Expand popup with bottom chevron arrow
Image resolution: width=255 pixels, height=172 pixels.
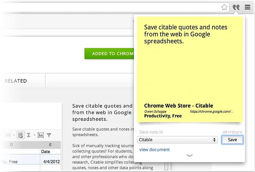[x=190, y=155]
